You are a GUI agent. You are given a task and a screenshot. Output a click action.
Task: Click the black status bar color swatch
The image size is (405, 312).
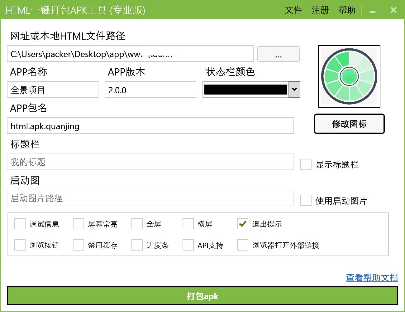(x=246, y=90)
